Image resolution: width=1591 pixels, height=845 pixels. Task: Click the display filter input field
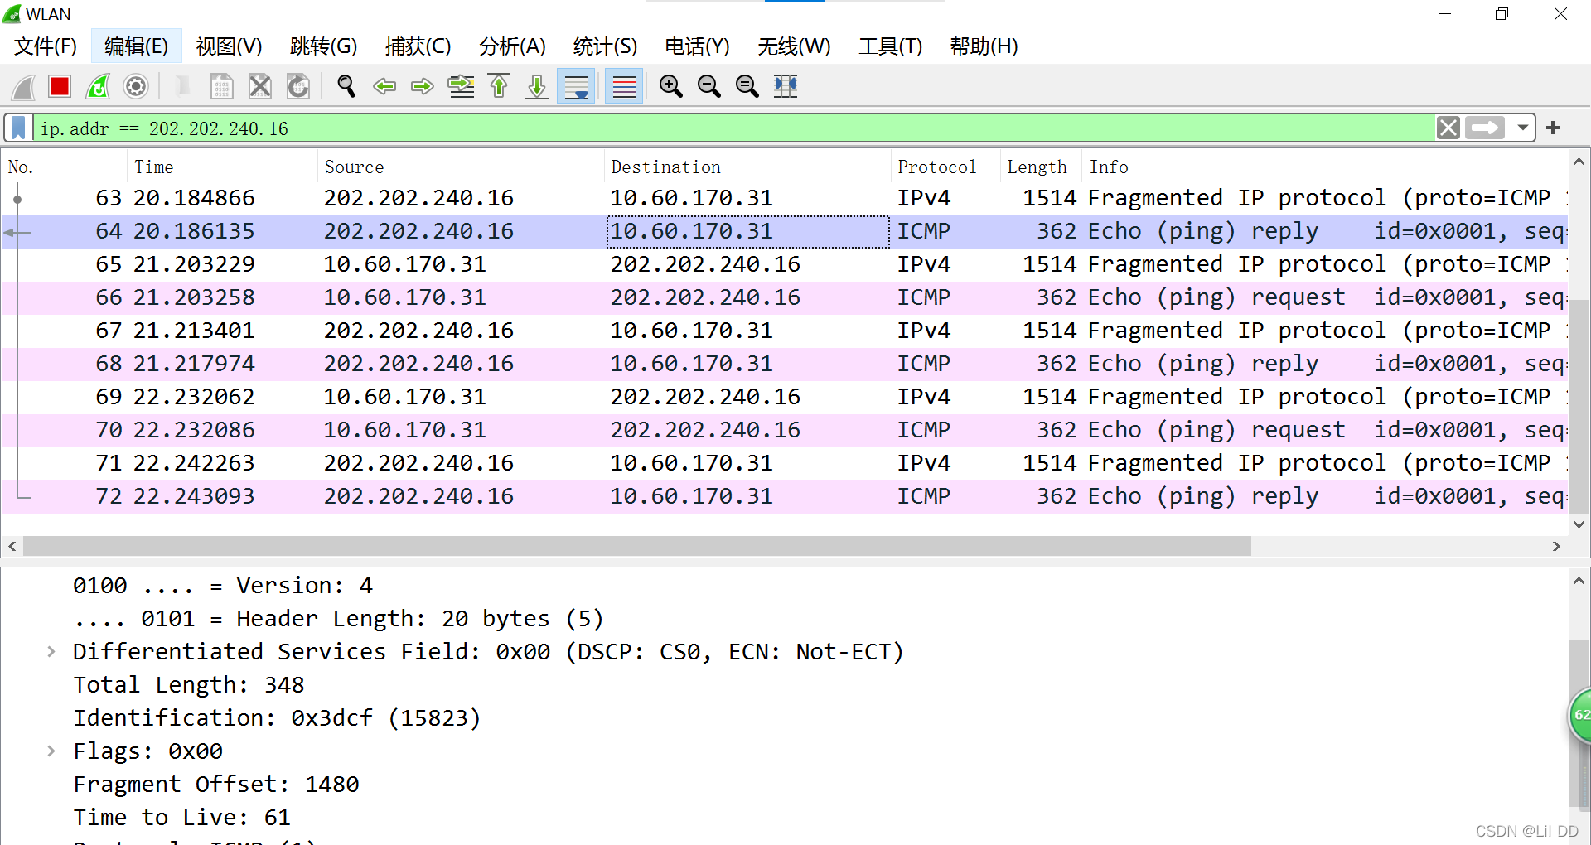coord(733,128)
